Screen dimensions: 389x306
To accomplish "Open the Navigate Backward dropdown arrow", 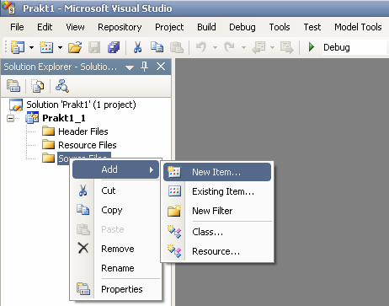I will coord(272,47).
